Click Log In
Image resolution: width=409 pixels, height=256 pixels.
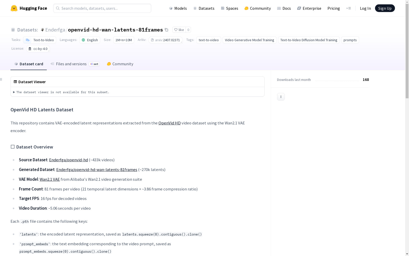pyautogui.click(x=365, y=8)
